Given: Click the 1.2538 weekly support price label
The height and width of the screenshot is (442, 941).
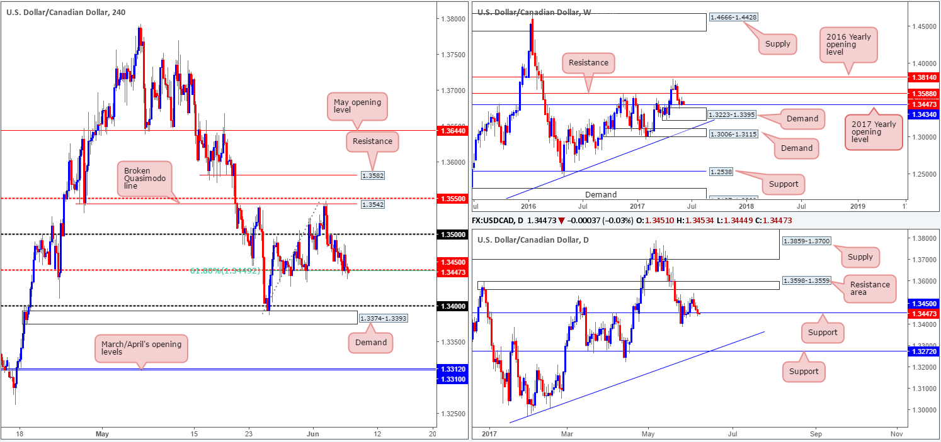Looking at the screenshot, I should tap(720, 172).
